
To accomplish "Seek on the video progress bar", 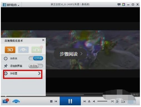I will coord(75,94).
